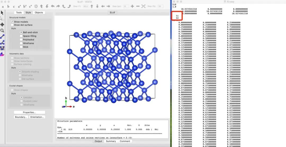Switch to the Objects tab
Image resolution: width=286 pixels, height=147 pixels.
pos(39,13)
